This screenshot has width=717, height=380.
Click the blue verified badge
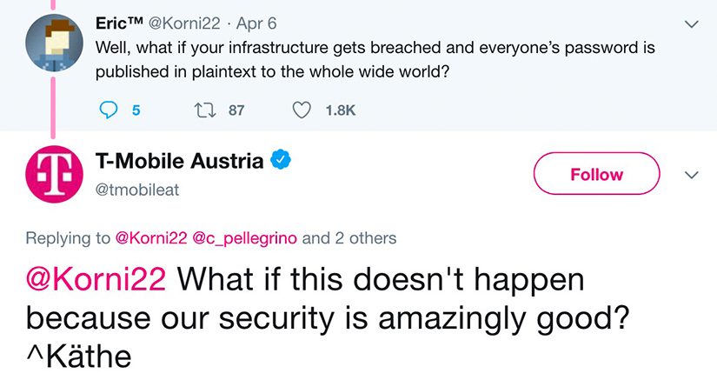click(x=281, y=161)
